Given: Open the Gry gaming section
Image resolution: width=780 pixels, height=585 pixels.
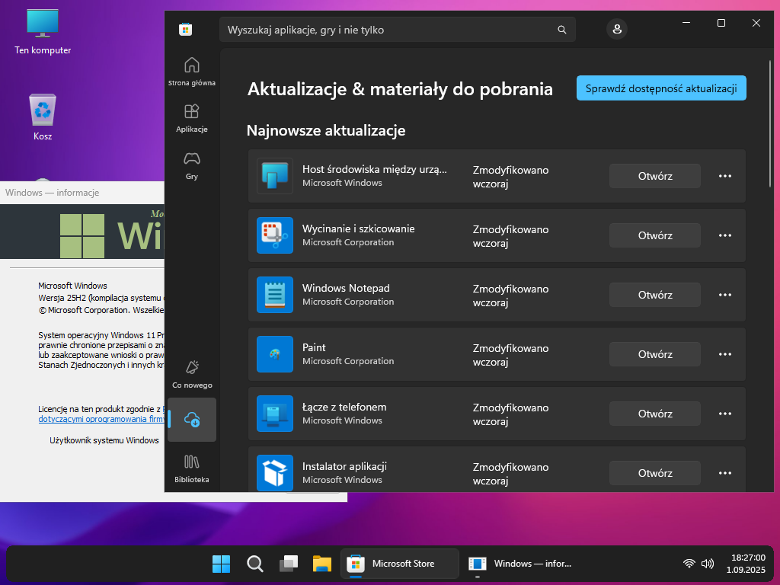Looking at the screenshot, I should (192, 164).
